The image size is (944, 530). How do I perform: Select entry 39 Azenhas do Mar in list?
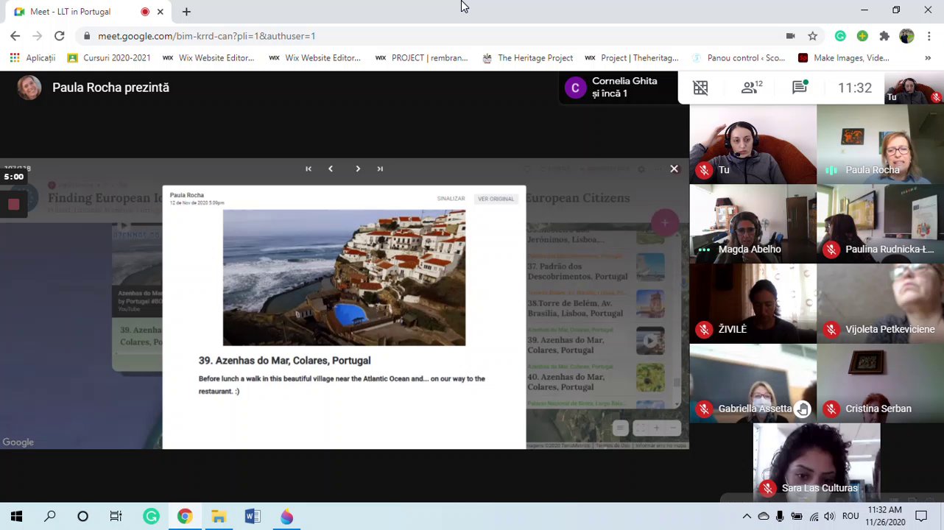[566, 345]
